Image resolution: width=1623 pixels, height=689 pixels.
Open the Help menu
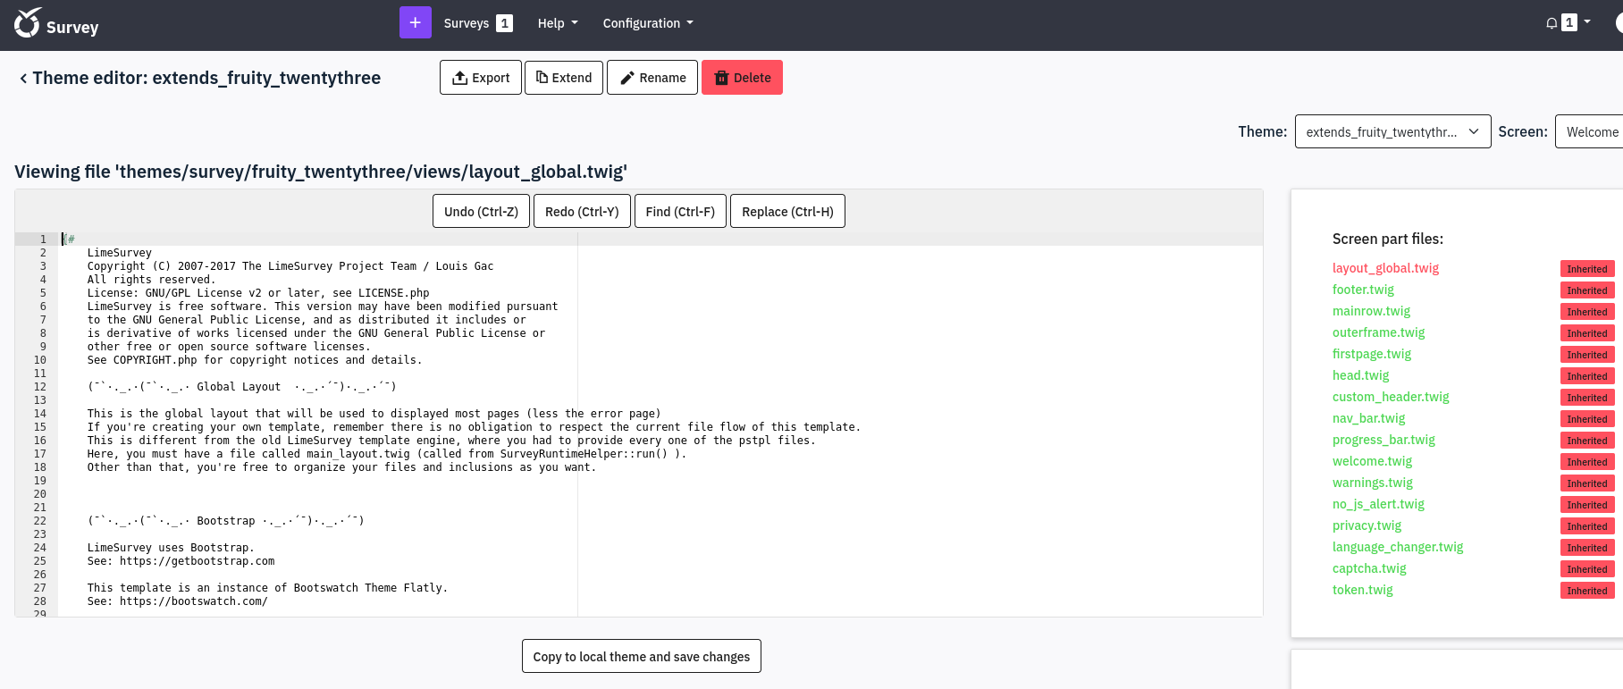(557, 23)
